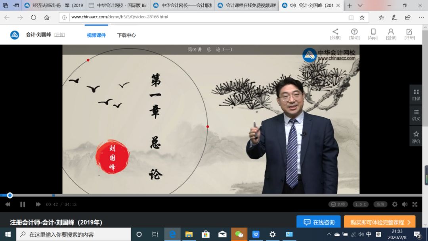The height and width of the screenshot is (241, 428).
Task: Expand the tab list chevron
Action: point(360,6)
